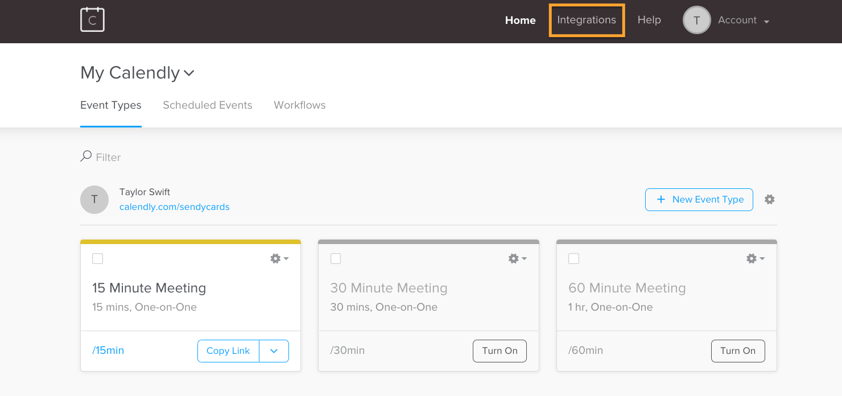The height and width of the screenshot is (396, 842).
Task: Expand the arrow next to Copy Link
Action: tap(274, 351)
